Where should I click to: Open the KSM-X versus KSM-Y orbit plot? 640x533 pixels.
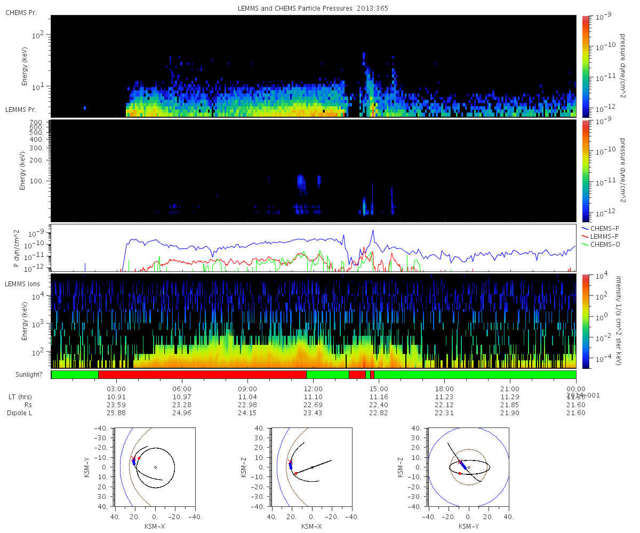tap(155, 467)
